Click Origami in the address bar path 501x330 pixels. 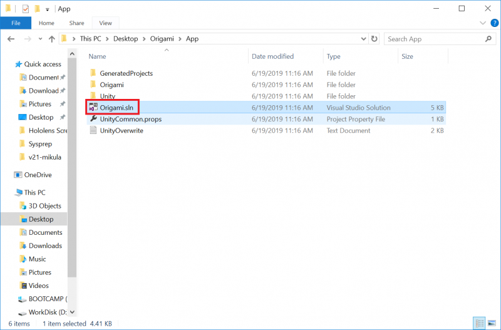162,39
